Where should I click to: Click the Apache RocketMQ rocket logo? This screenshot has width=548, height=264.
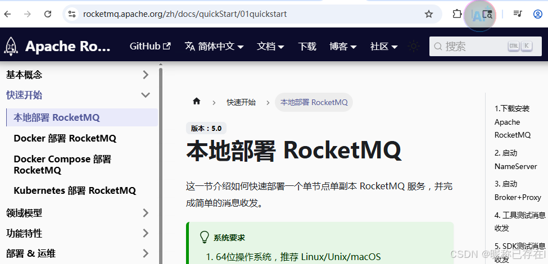tap(11, 46)
